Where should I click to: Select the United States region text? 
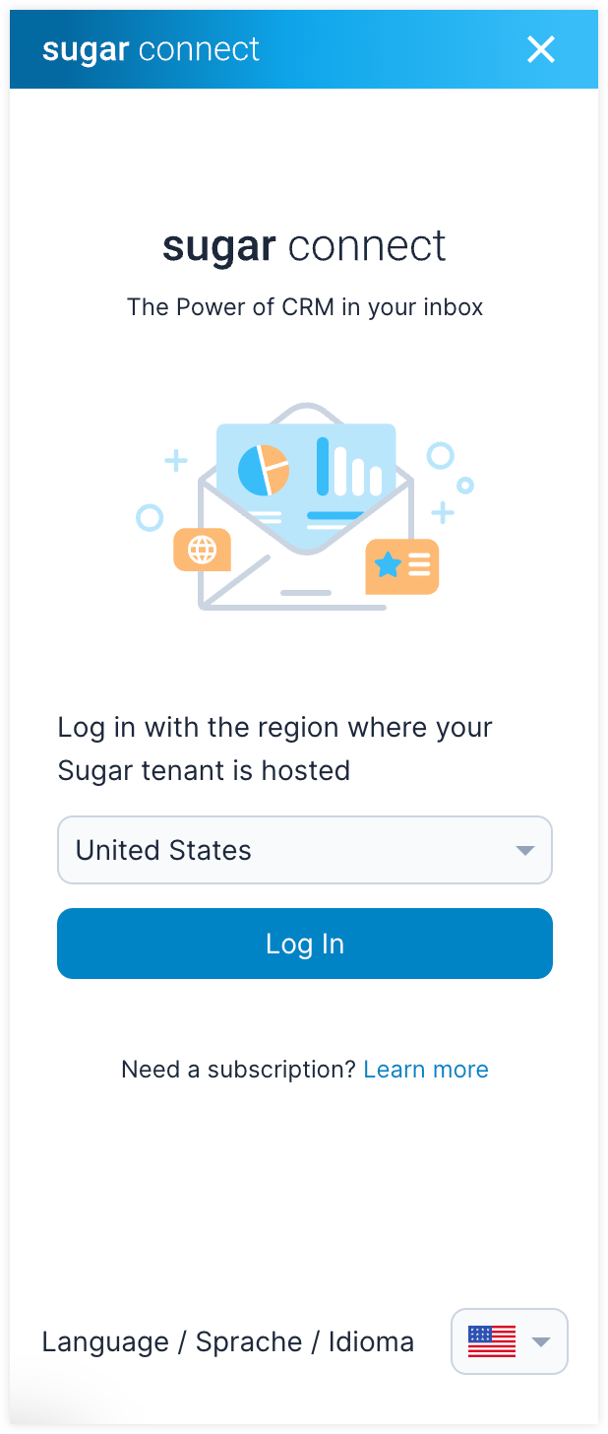(163, 850)
